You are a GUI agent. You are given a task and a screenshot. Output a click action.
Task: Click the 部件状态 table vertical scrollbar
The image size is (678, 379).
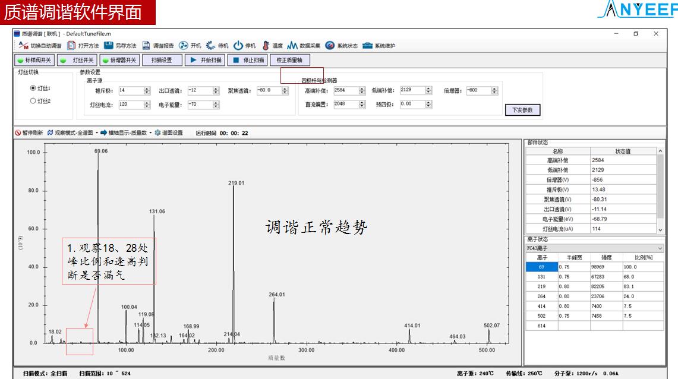[x=660, y=190]
